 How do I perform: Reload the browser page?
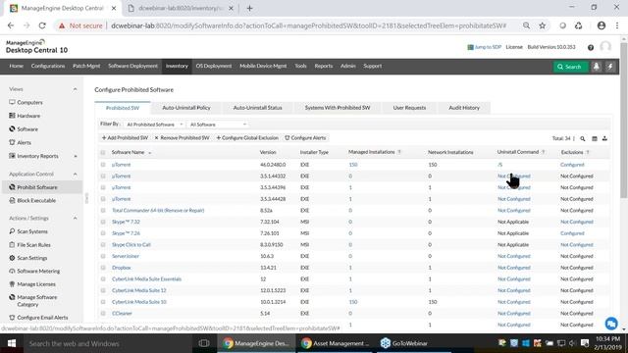(42, 25)
